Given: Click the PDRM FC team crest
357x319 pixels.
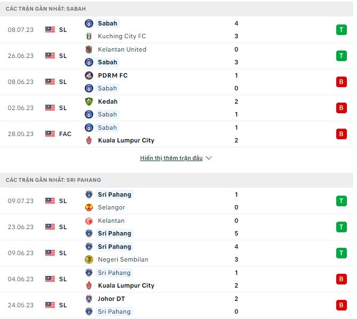Looking at the screenshot, I should pos(89,75).
